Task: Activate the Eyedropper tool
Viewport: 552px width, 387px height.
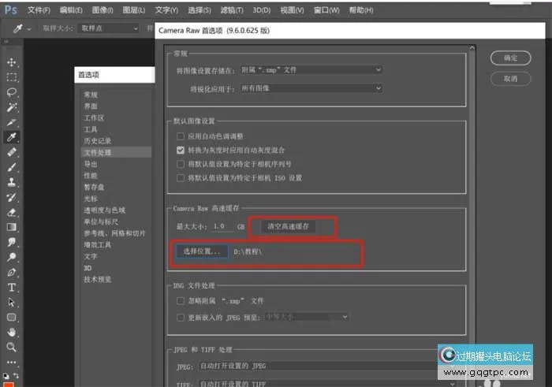Action: coord(12,137)
